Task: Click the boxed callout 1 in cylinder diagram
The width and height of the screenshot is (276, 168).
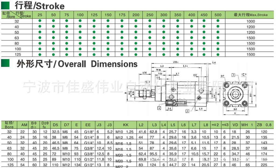Action: pos(160,108)
